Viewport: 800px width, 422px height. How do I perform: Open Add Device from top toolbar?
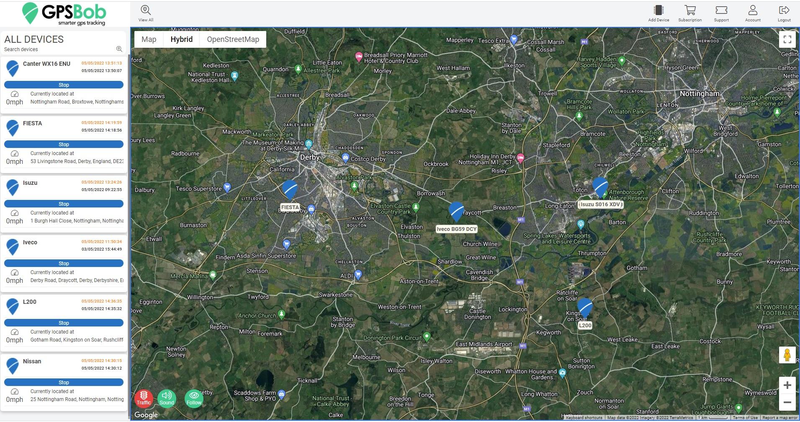click(659, 10)
